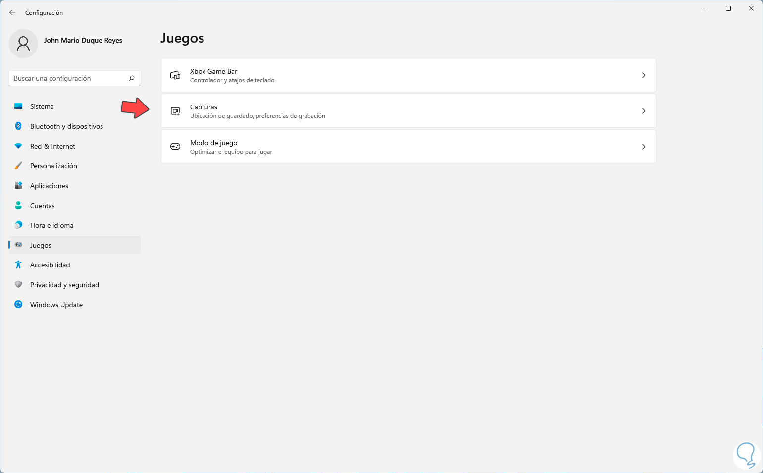
Task: Expand Modo de juego chevron arrow
Action: [643, 147]
